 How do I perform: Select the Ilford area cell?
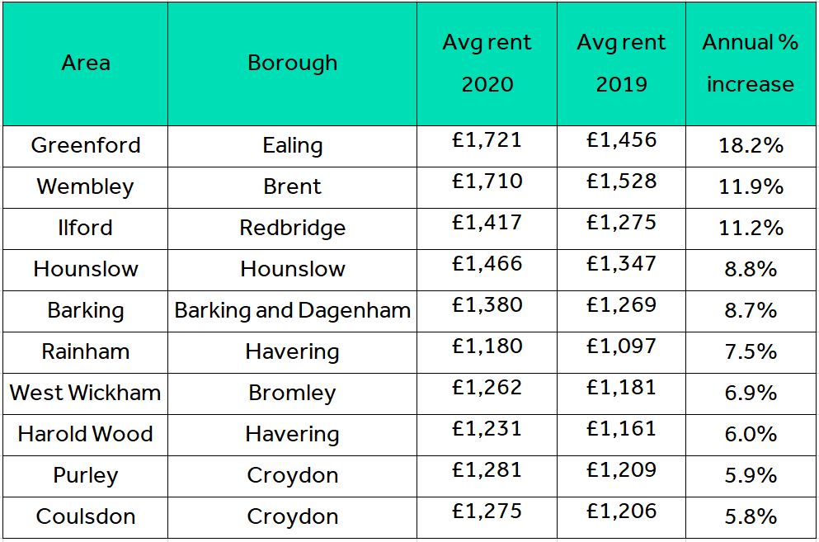[x=86, y=229]
